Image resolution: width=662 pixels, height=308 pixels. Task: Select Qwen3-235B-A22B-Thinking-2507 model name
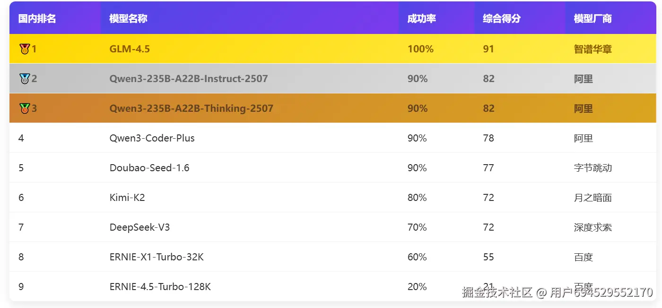click(191, 108)
